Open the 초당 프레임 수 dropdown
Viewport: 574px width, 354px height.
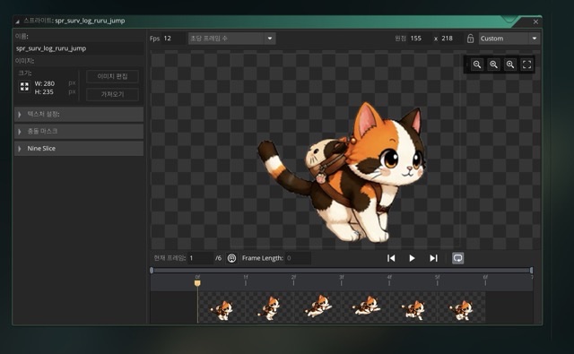point(231,39)
